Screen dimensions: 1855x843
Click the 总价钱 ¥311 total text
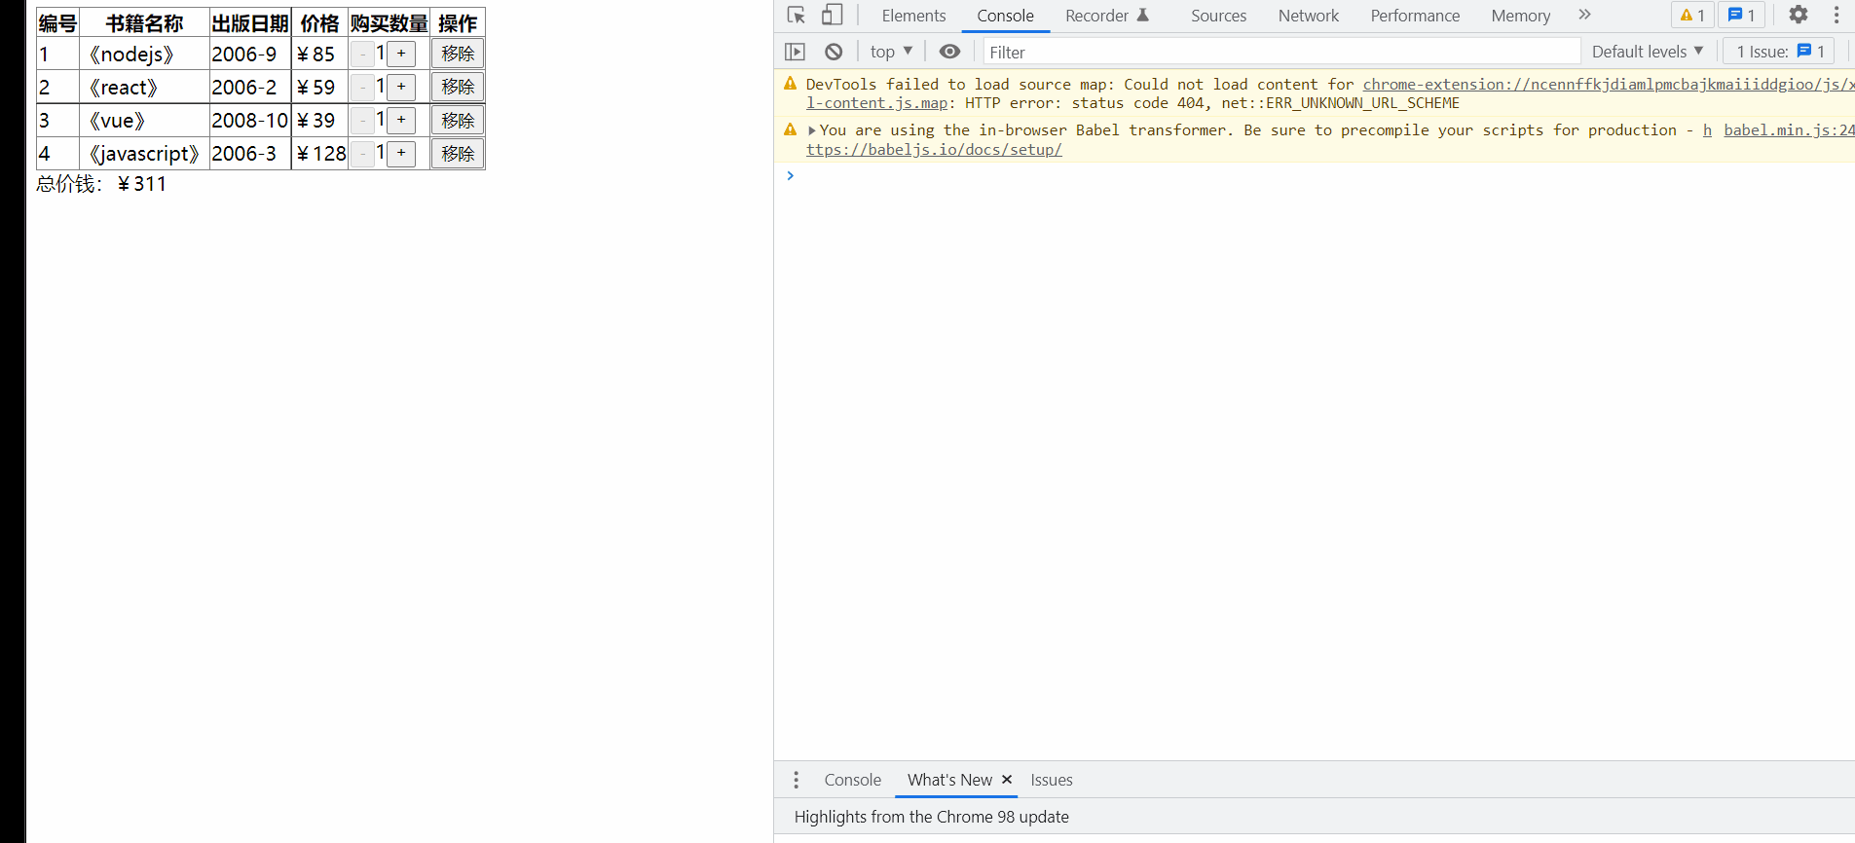point(101,184)
